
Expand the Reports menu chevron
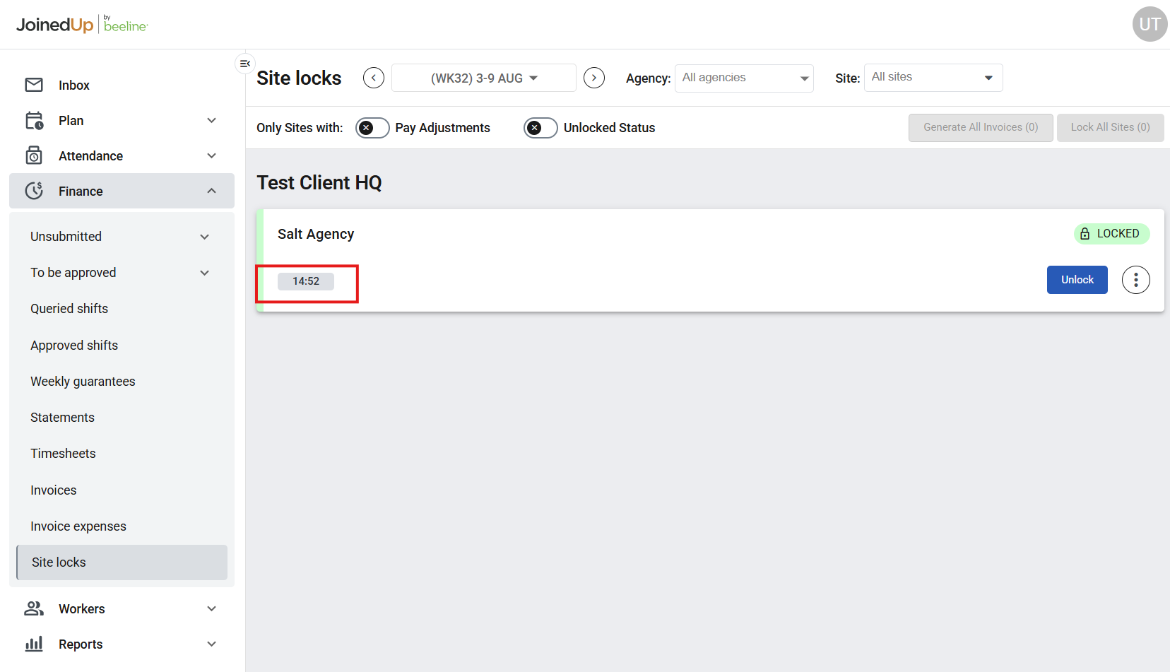point(211,644)
